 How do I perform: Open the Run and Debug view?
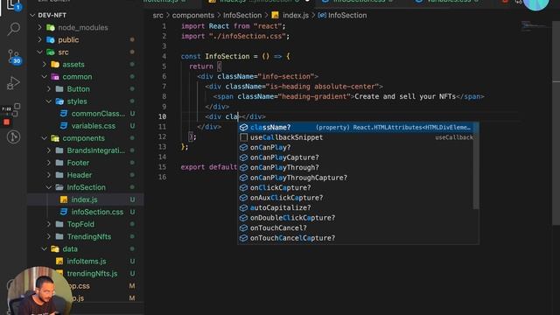13,83
